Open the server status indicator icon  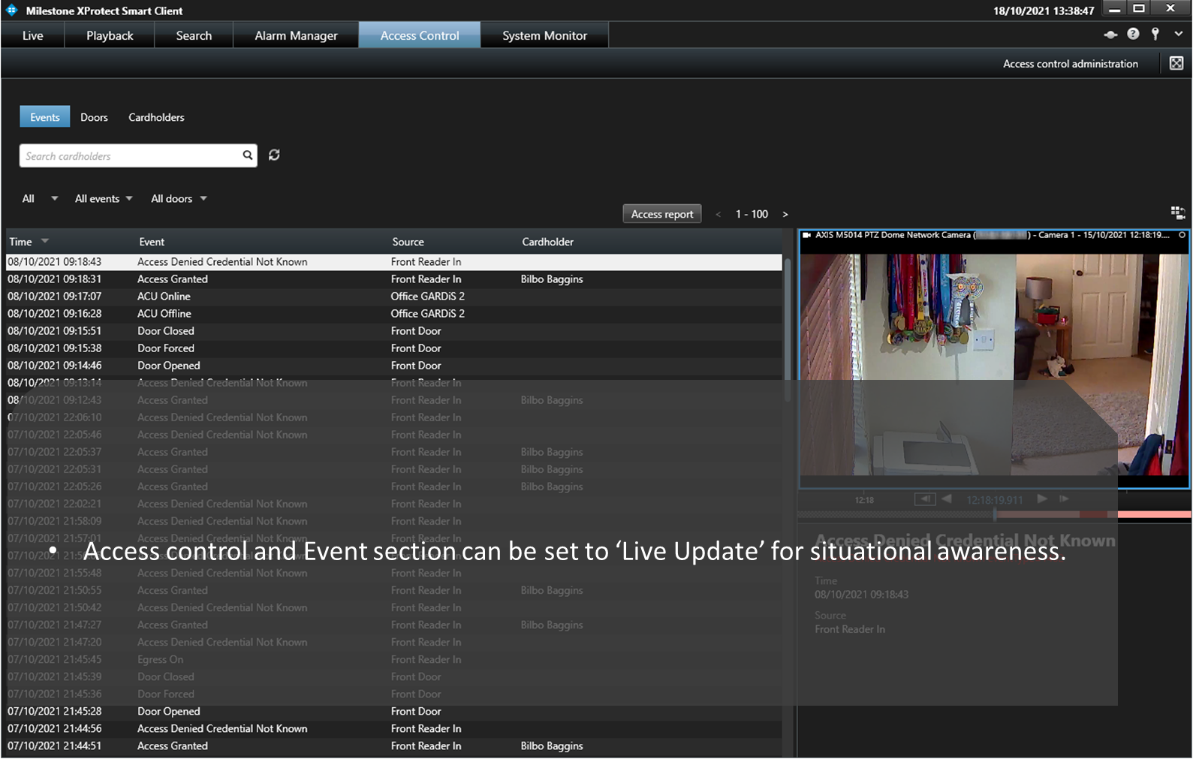click(x=1110, y=35)
